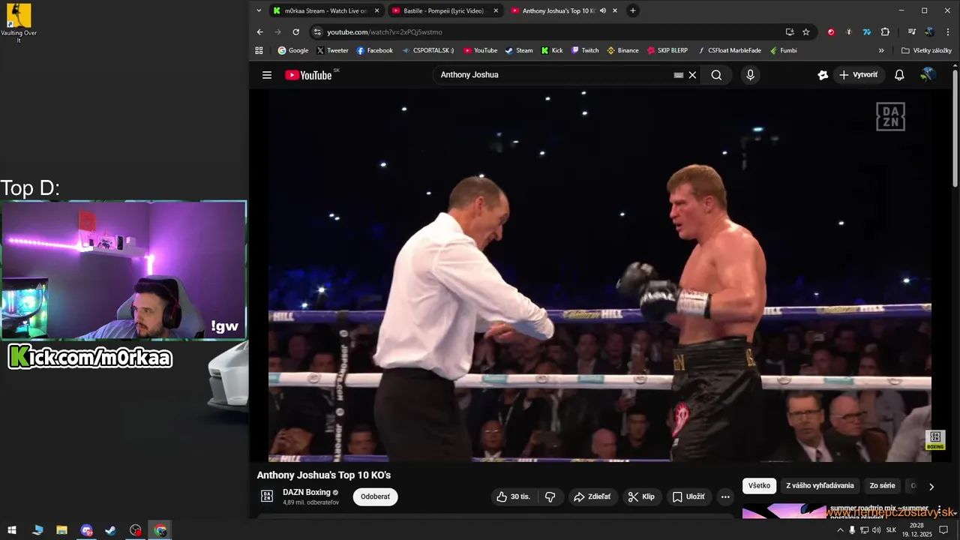Open the apps grid in bookmarks bar
This screenshot has width=960, height=540.
(259, 50)
